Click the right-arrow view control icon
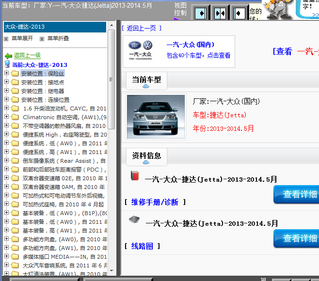 click(201, 14)
